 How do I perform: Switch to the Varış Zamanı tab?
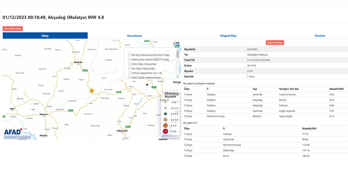click(134, 36)
